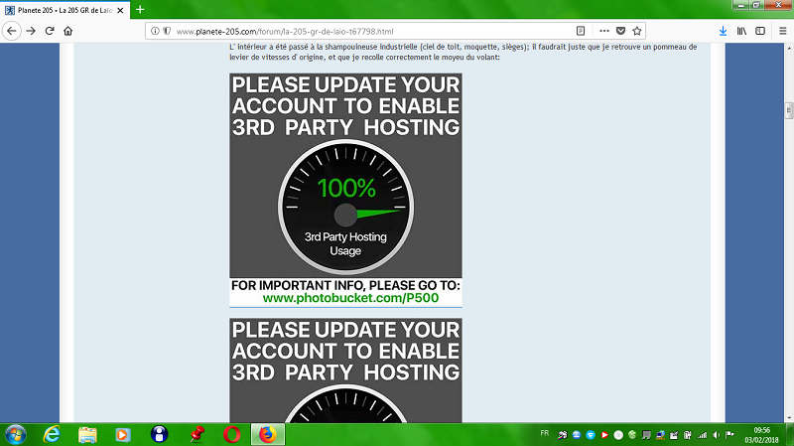This screenshot has height=446, width=794.
Task: Bookmark this page with the star
Action: tap(637, 31)
